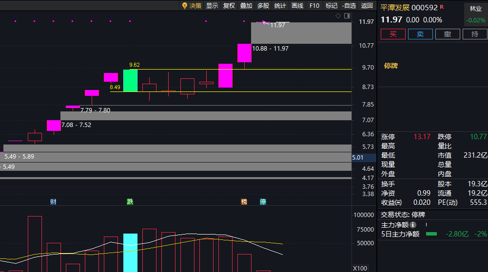Click the 榜 marker below the chart

click(x=244, y=202)
